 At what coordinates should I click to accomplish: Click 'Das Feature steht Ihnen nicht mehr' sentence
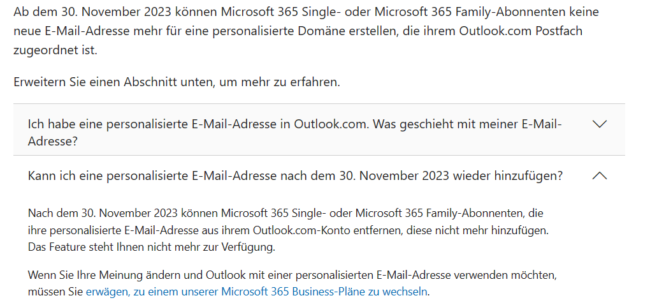point(152,248)
